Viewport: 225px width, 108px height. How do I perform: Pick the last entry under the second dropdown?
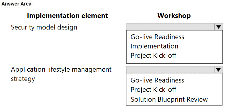tap(169, 99)
